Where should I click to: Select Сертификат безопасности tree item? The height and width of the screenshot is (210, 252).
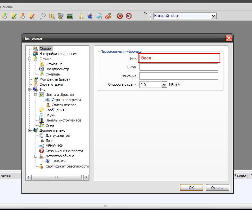[67, 166]
